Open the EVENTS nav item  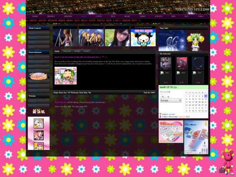[x=159, y=16]
